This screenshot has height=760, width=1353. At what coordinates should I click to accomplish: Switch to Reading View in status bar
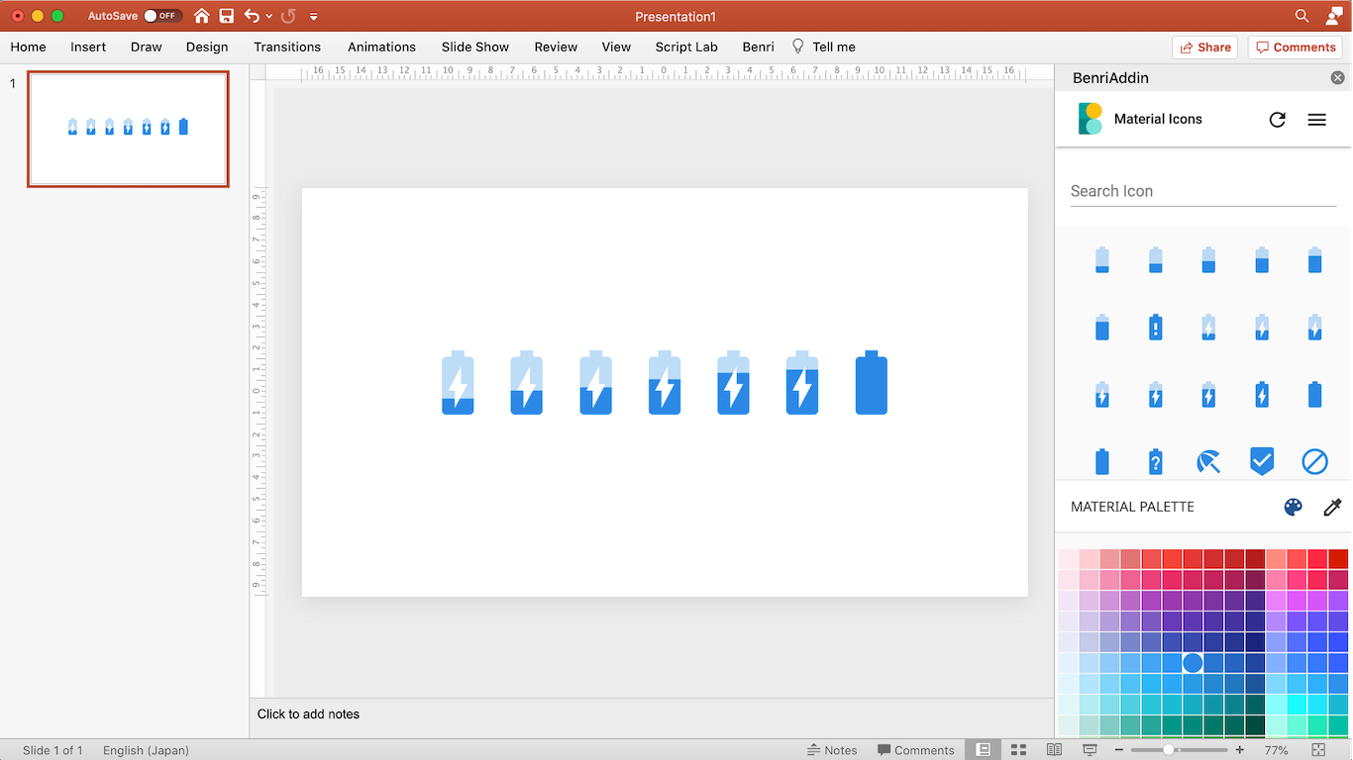tap(1054, 750)
